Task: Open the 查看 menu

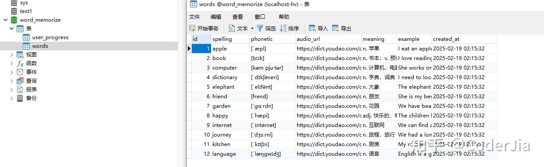Action: 238,17
